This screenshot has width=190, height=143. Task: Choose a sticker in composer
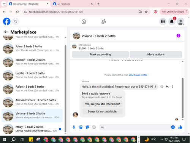pyautogui.click(x=87, y=127)
